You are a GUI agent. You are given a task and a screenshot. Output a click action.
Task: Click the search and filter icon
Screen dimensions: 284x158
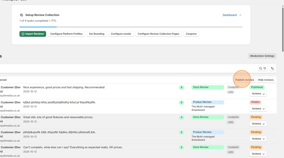(x=262, y=68)
